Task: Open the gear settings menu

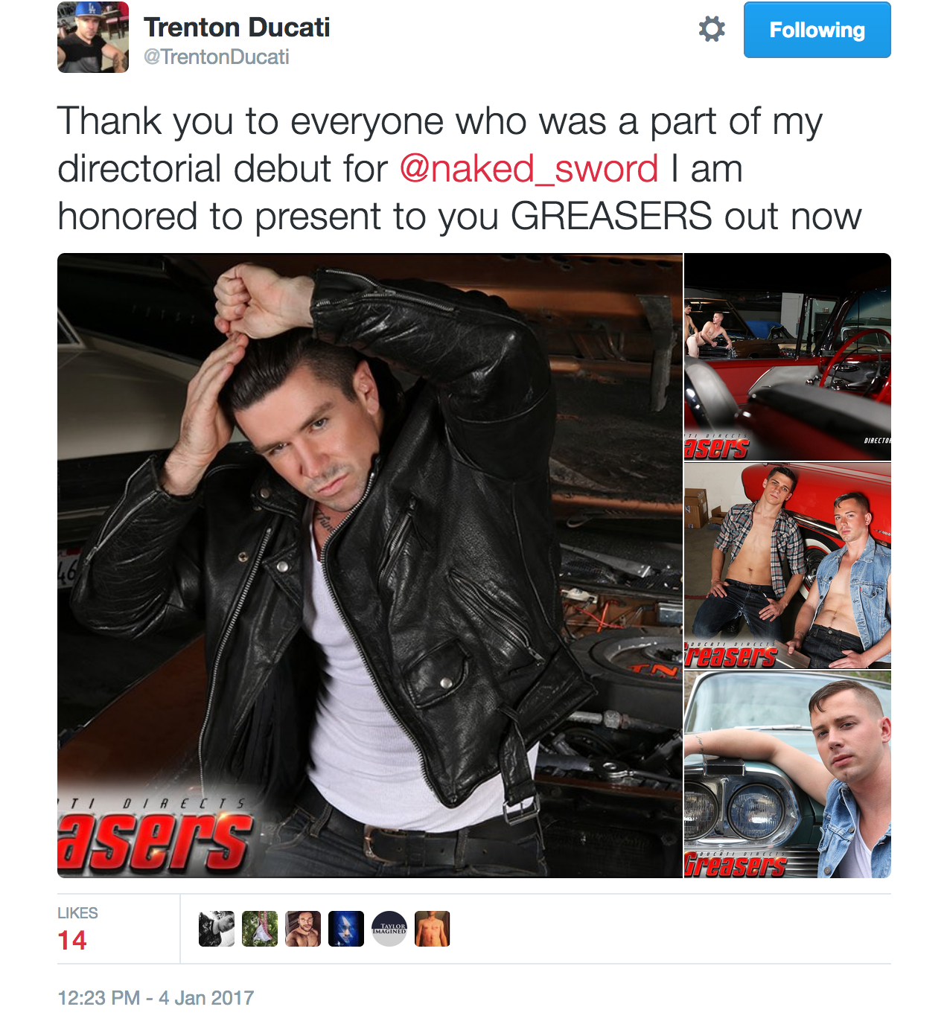Action: (712, 30)
